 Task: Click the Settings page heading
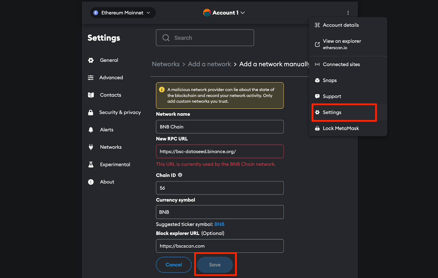coord(104,38)
